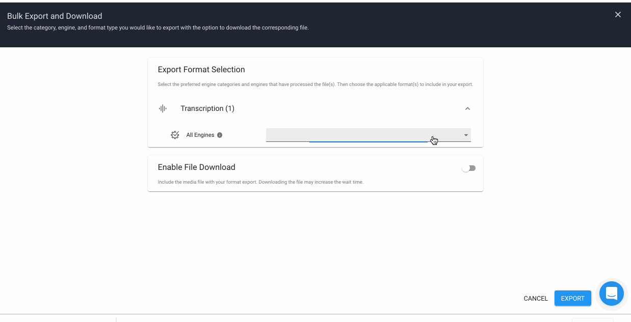Click the Export Format Selection description text
The height and width of the screenshot is (322, 631).
(x=315, y=84)
